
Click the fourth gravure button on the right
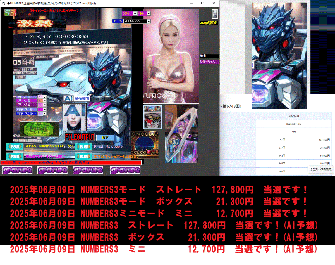125,170
